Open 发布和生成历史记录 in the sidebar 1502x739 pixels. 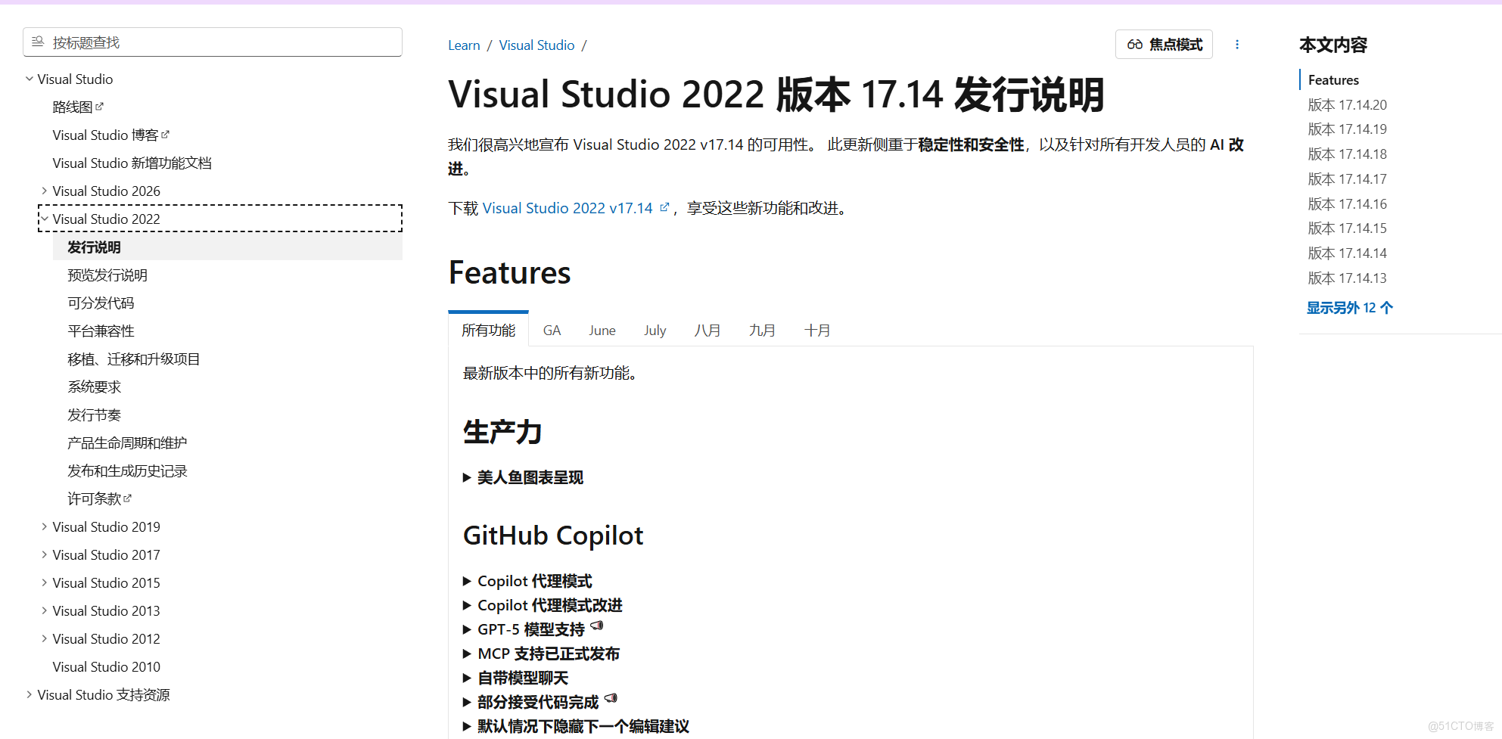click(x=127, y=470)
